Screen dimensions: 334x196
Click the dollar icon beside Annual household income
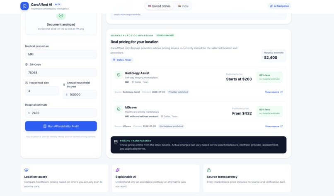(64, 85)
